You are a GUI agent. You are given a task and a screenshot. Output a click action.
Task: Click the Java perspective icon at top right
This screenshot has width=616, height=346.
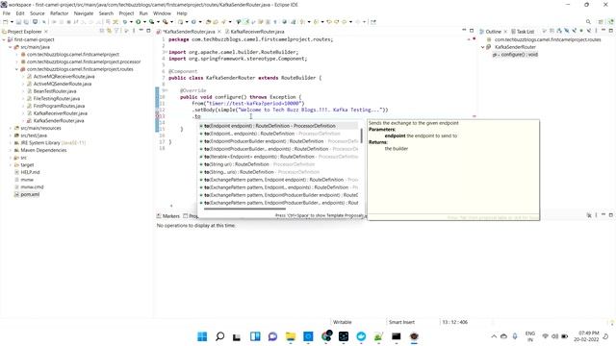[x=610, y=22]
